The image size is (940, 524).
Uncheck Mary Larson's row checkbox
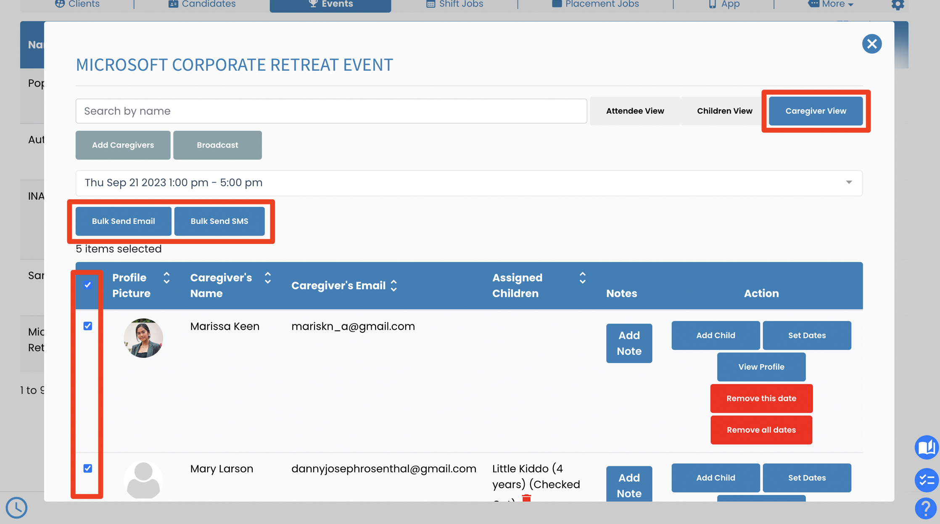[87, 468]
